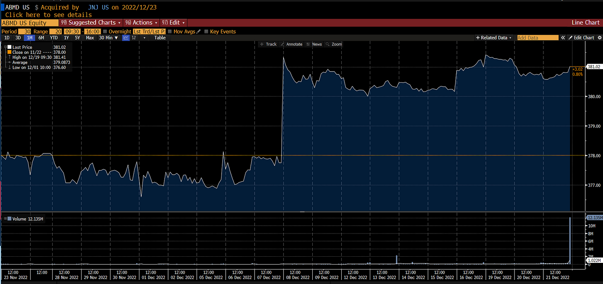Activate the Track crosshair tool
The height and width of the screenshot is (284, 603).
(268, 44)
